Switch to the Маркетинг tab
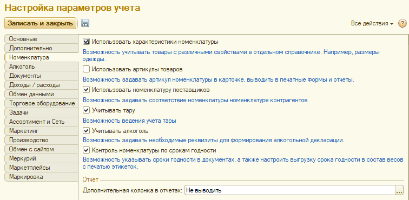 41,131
